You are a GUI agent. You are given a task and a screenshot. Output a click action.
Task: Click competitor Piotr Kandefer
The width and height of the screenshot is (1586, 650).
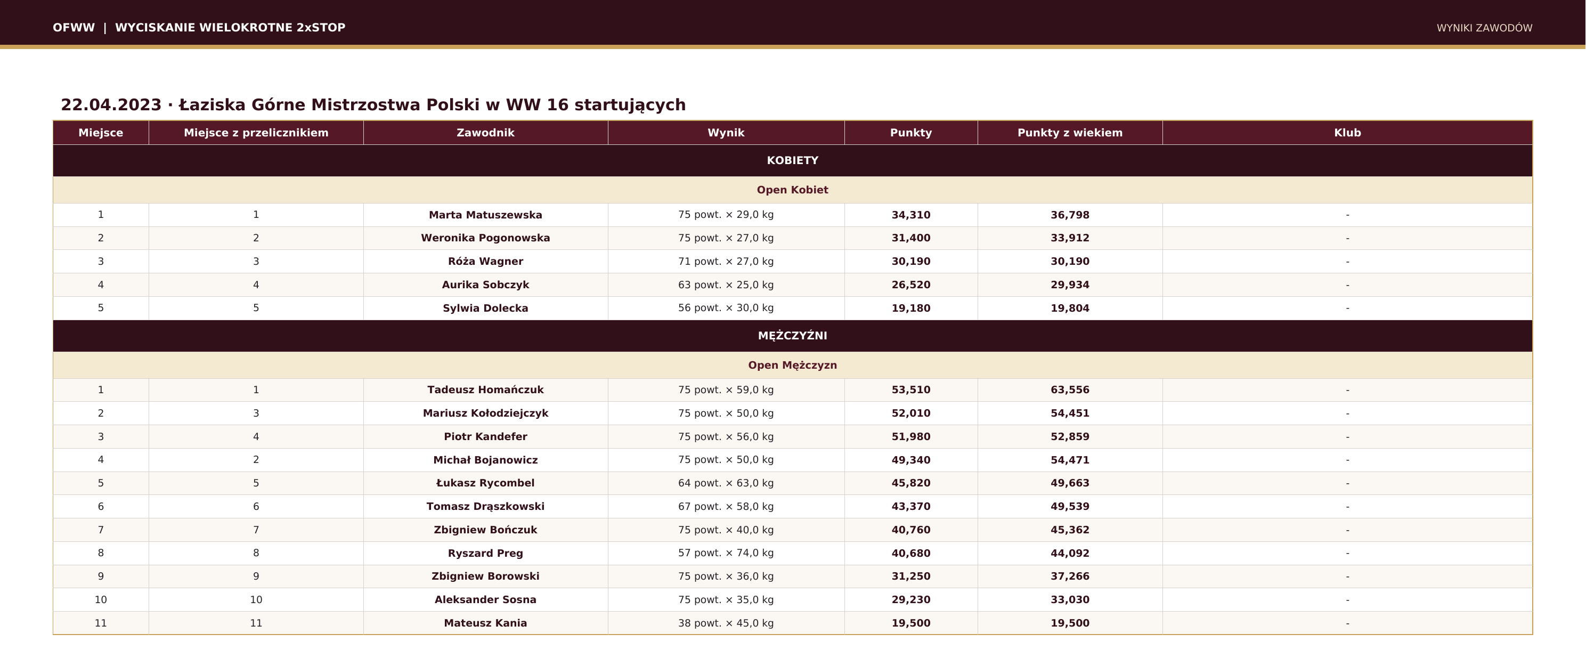[x=486, y=436]
